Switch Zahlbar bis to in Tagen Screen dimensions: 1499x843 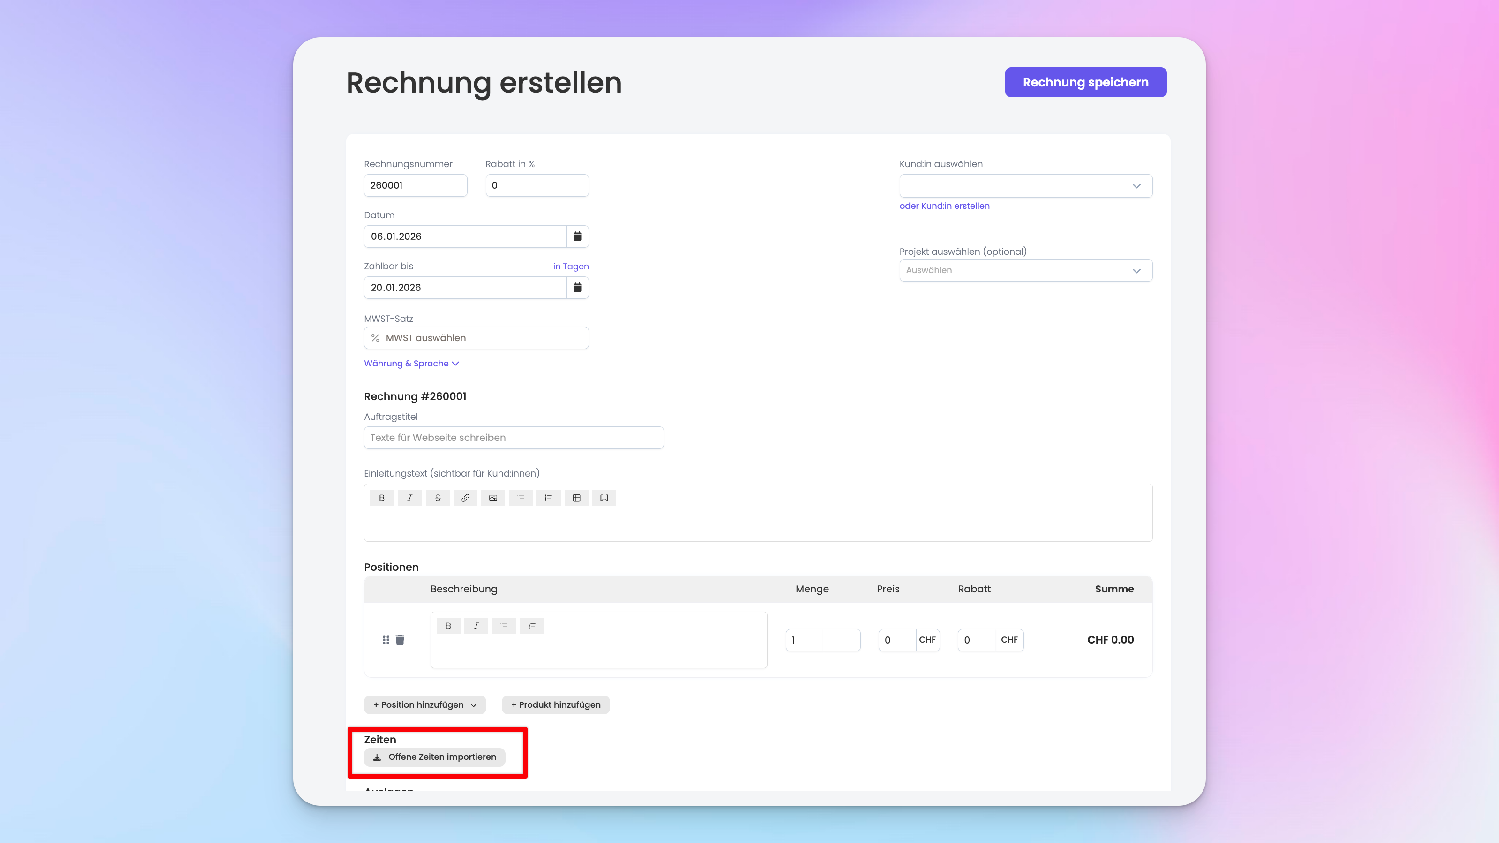tap(570, 267)
